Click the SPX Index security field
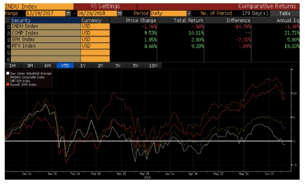 [x=45, y=40]
